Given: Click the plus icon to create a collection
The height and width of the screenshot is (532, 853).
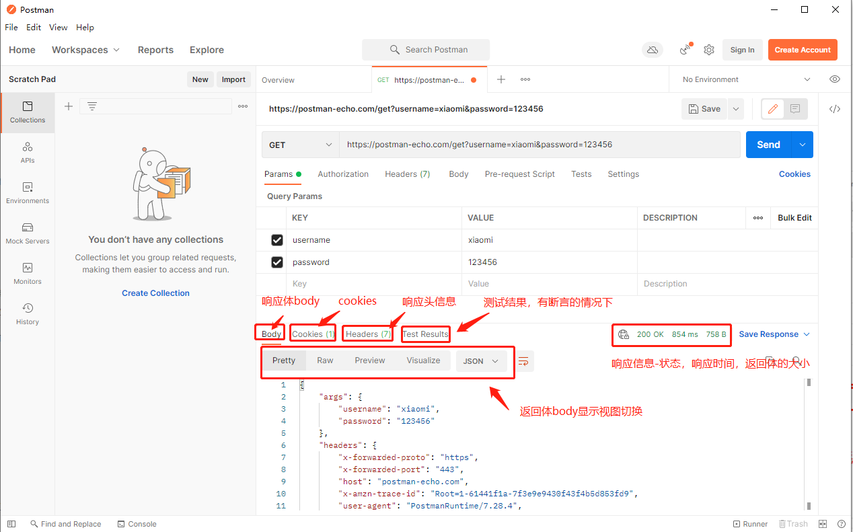Looking at the screenshot, I should pyautogui.click(x=68, y=106).
